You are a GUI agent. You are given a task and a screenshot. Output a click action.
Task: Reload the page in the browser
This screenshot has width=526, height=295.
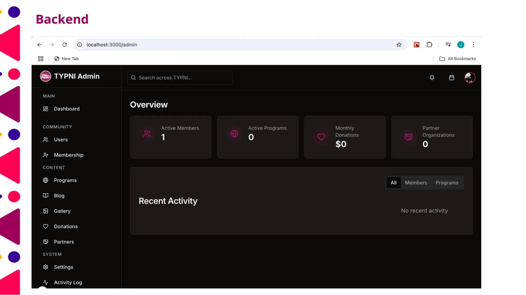pyautogui.click(x=64, y=45)
